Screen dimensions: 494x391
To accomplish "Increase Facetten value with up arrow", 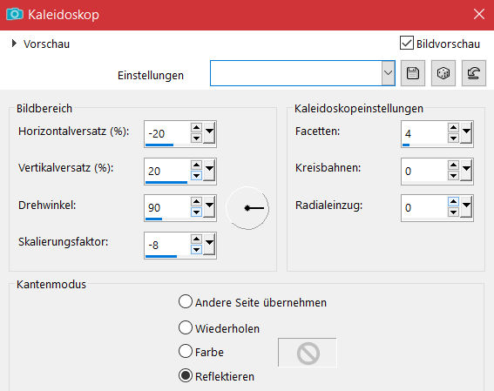I will pos(453,127).
